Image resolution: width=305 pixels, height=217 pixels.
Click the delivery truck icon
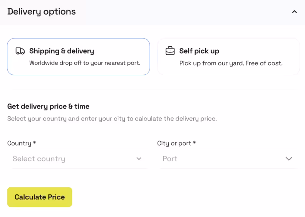point(20,51)
